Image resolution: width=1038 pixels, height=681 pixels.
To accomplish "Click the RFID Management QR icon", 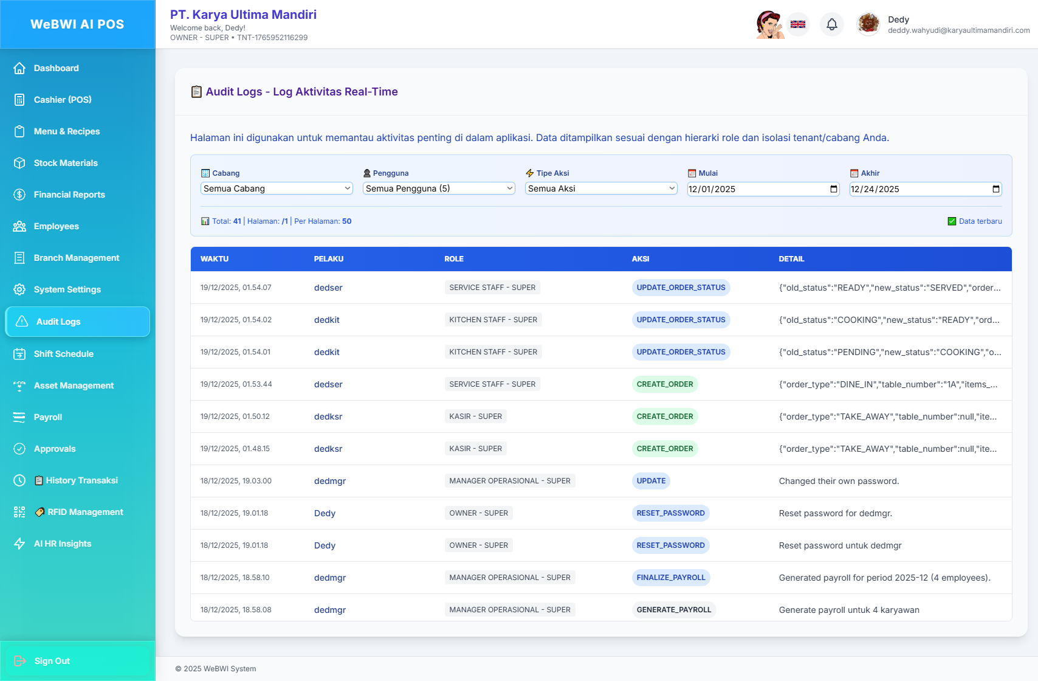I will pos(19,512).
